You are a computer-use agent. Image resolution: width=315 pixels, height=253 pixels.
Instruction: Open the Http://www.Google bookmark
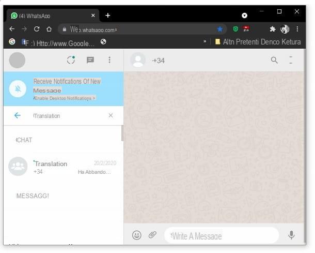58,42
